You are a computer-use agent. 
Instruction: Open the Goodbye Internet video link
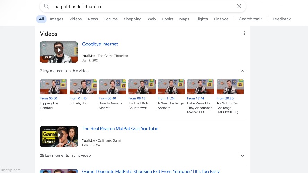(x=100, y=44)
